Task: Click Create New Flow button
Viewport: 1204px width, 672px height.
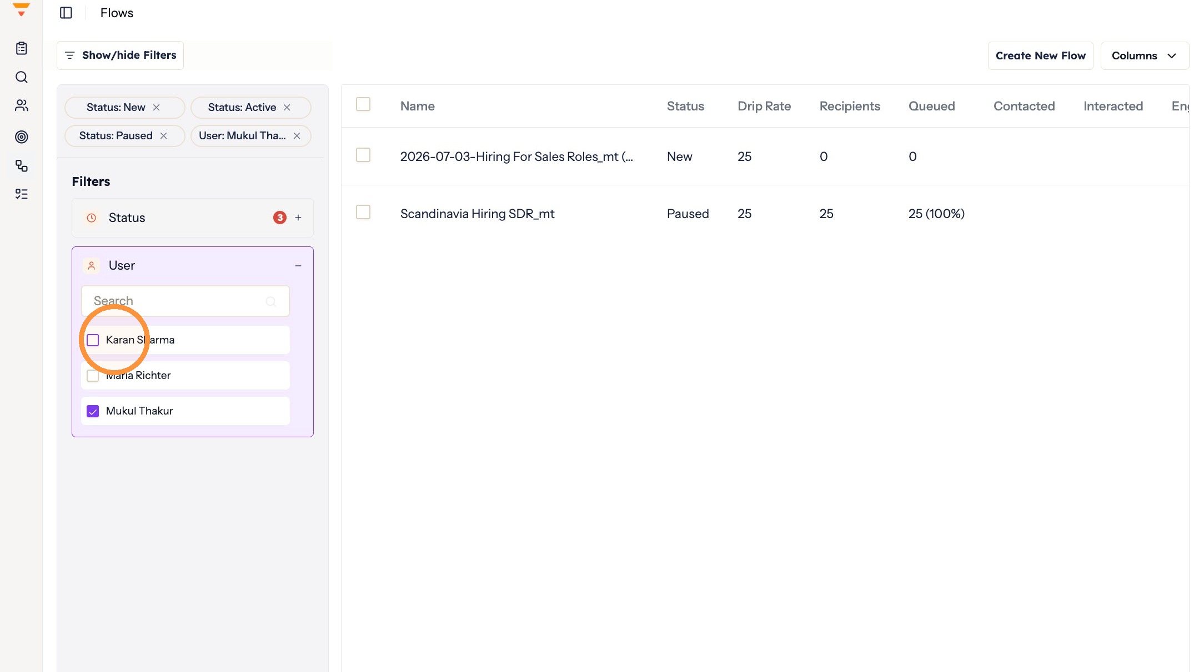Action: coord(1040,55)
